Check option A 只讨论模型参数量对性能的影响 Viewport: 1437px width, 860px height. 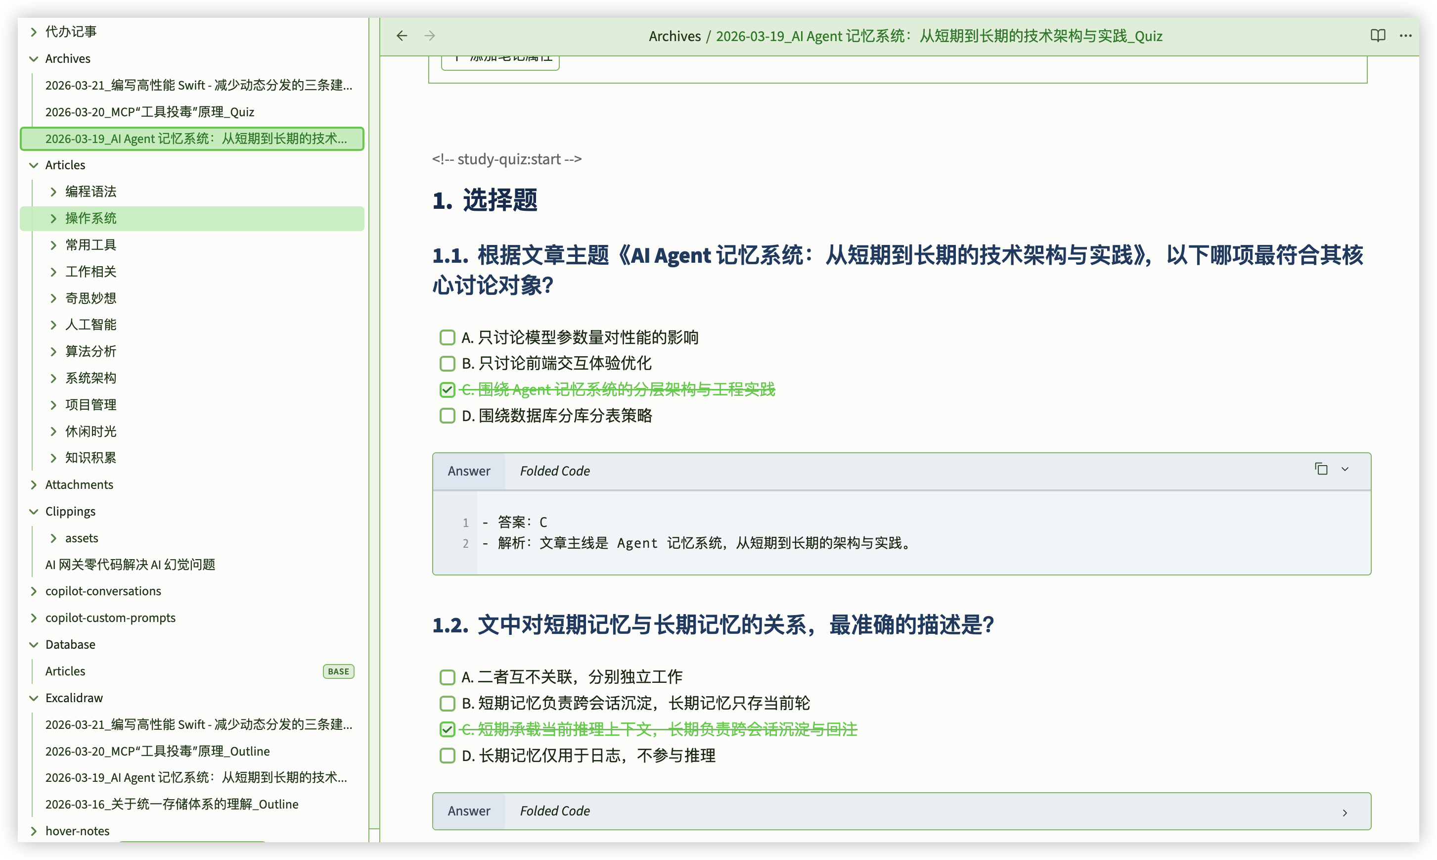447,337
